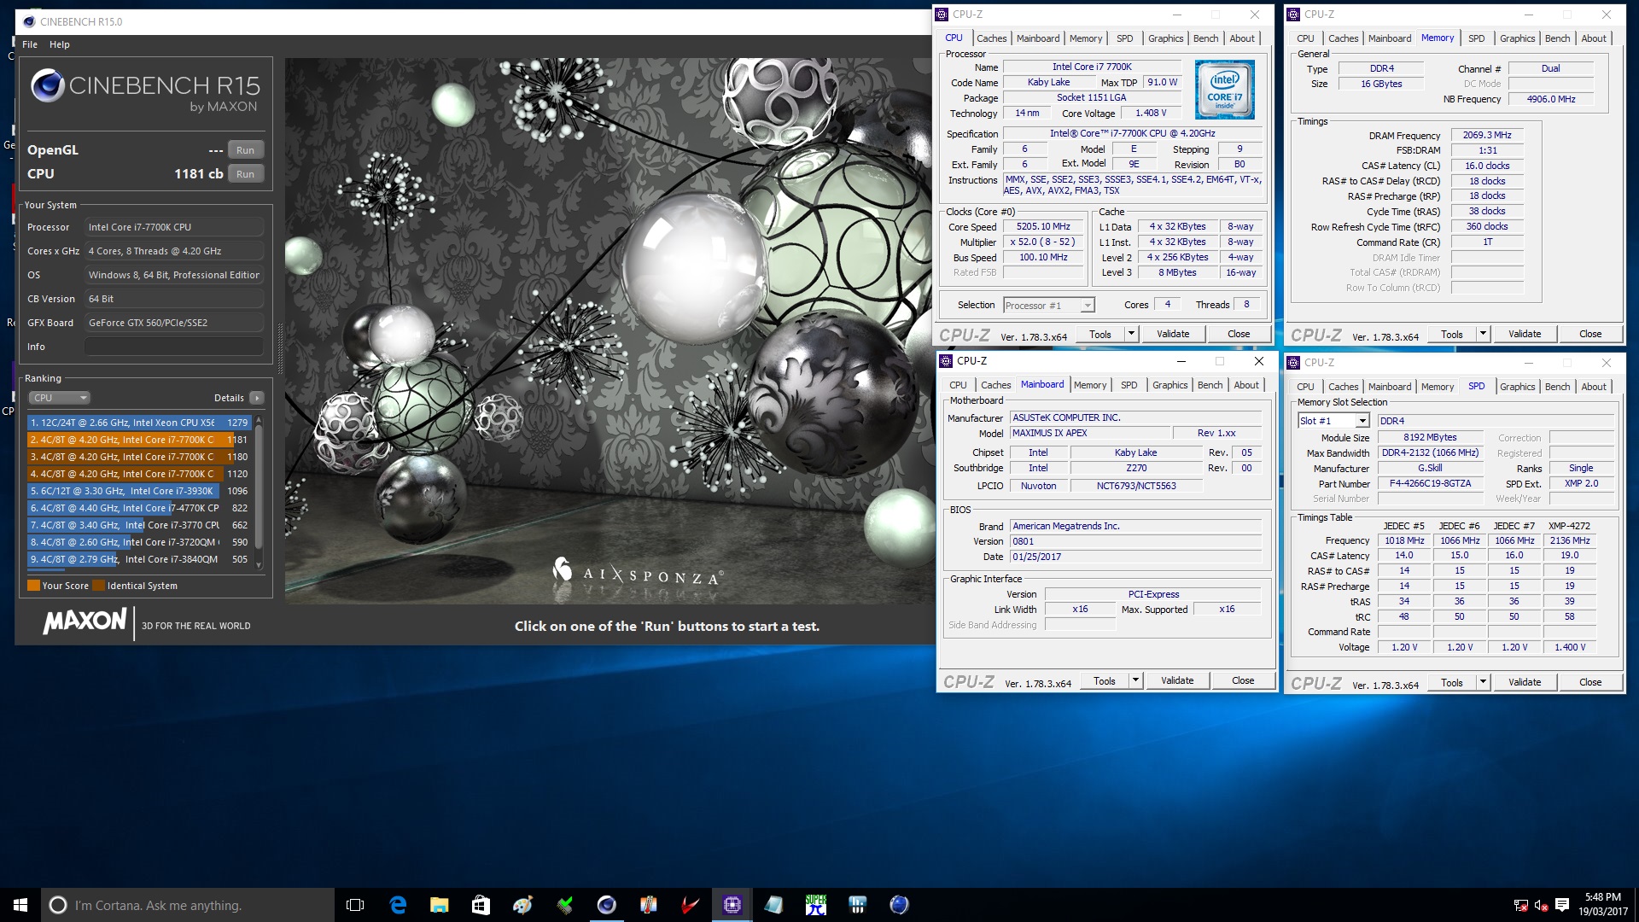The image size is (1639, 922).
Task: Click CPU-Z title icon in Mainboard window
Action: click(x=946, y=361)
